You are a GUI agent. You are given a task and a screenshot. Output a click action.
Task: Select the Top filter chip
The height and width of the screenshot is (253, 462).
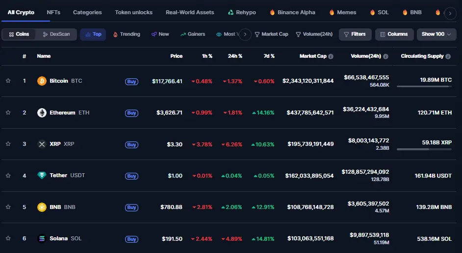click(x=93, y=34)
